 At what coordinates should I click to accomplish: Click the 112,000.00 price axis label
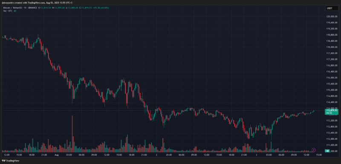[x=332, y=139]
